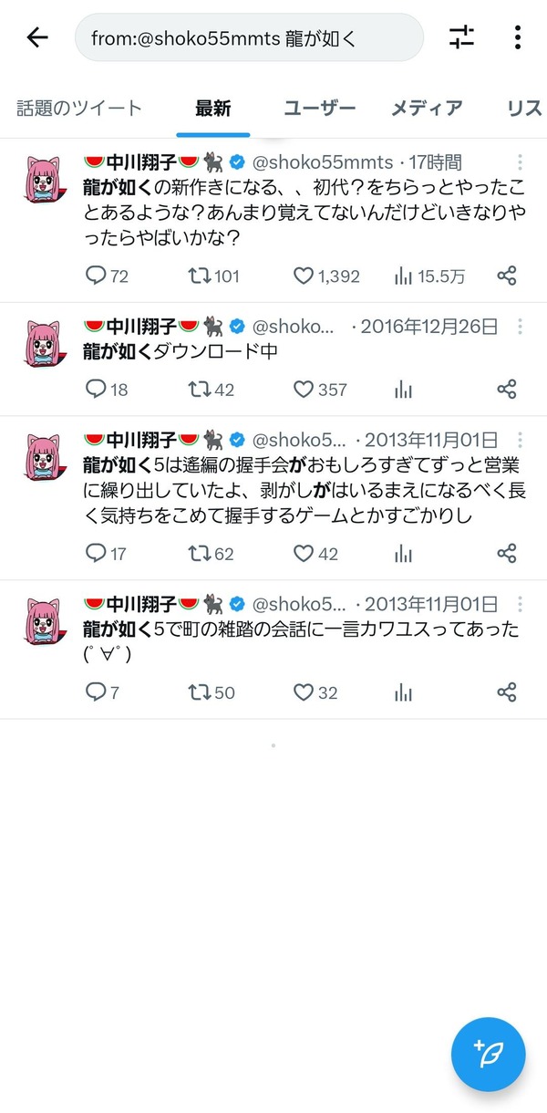Retweet the カワユス tweet with 50 retweets

coord(211,692)
